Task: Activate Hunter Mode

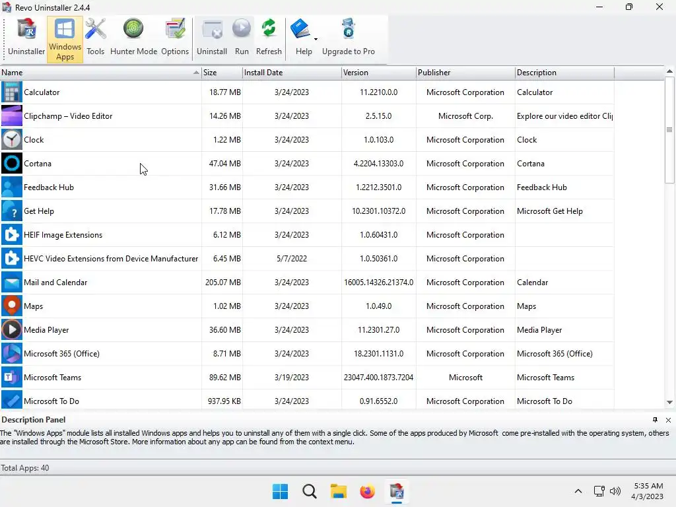Action: tap(133, 39)
